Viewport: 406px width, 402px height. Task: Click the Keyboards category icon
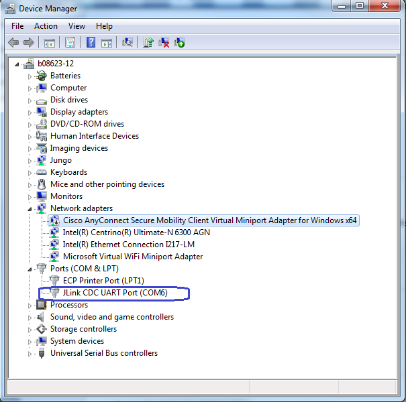[42, 172]
